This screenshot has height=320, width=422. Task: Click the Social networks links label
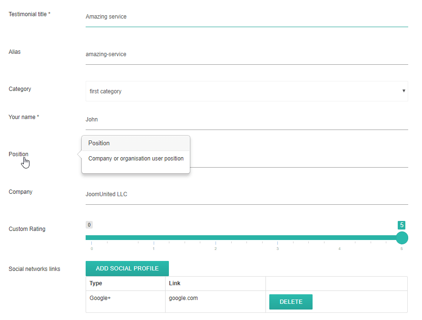coord(34,269)
